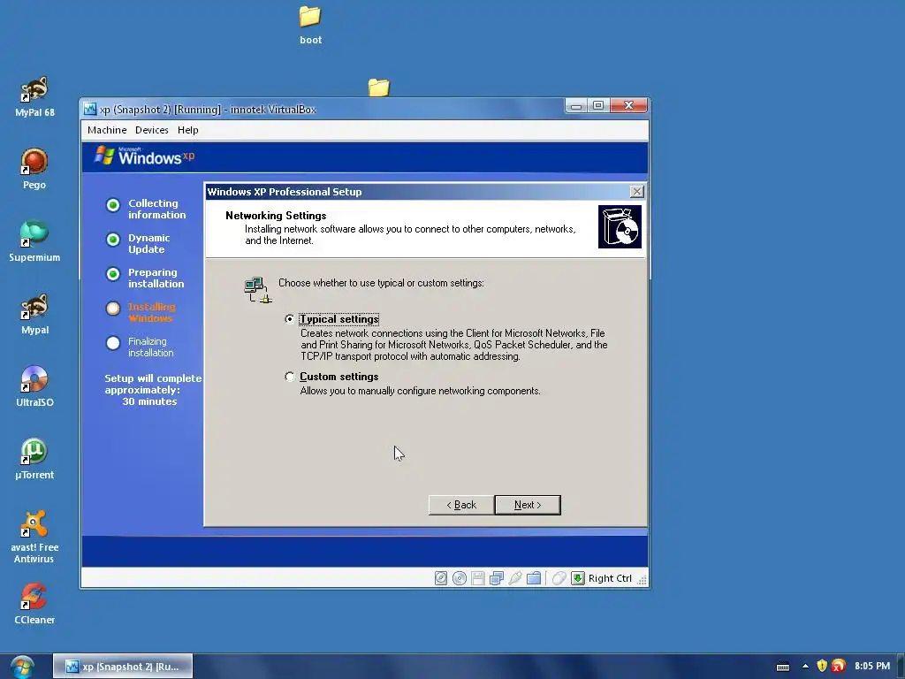Click the hard disk activity icon in VirtualBox status bar

440,578
